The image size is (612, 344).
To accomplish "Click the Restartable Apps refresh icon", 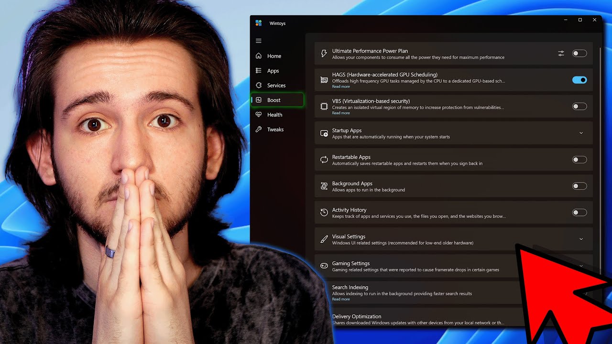I will click(x=324, y=160).
